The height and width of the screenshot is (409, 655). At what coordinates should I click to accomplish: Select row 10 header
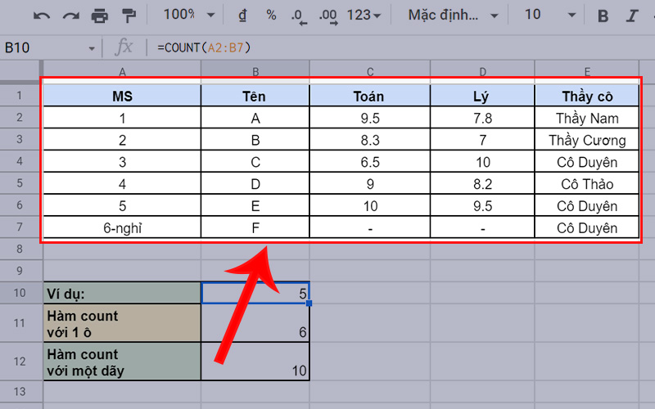coord(20,293)
